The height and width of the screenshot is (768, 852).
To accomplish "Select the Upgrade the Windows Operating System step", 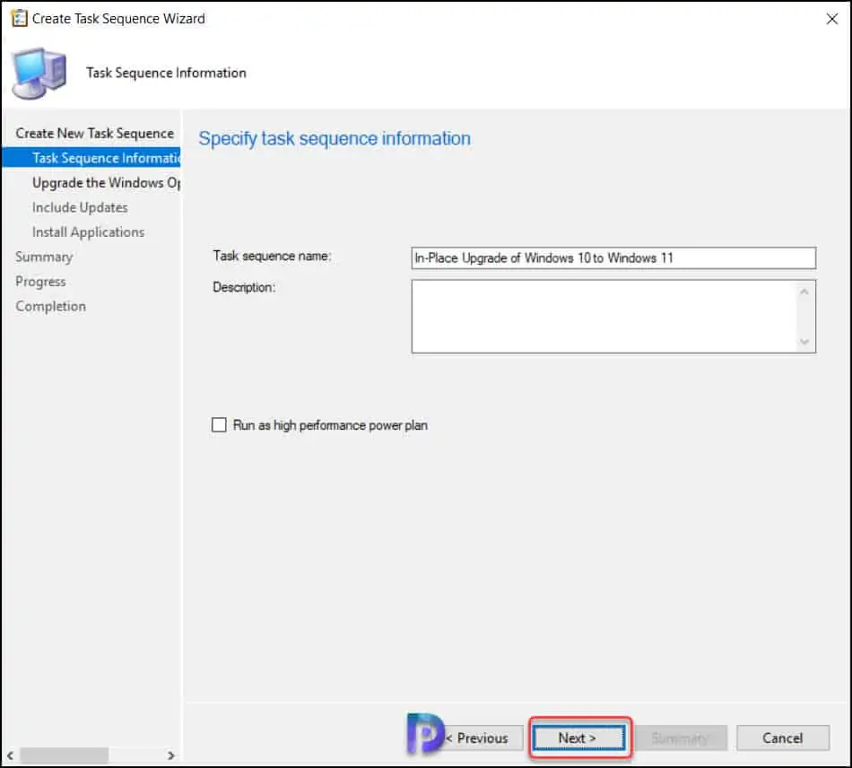I will click(x=106, y=183).
